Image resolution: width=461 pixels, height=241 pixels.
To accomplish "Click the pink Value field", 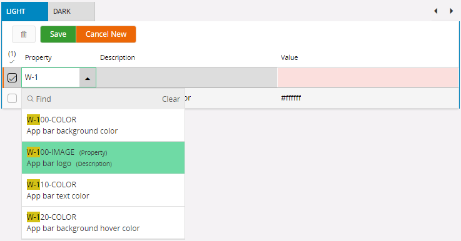I will pyautogui.click(x=368, y=78).
